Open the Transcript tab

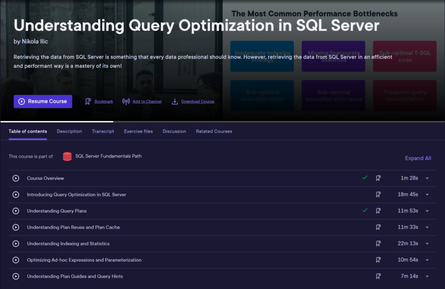click(103, 131)
